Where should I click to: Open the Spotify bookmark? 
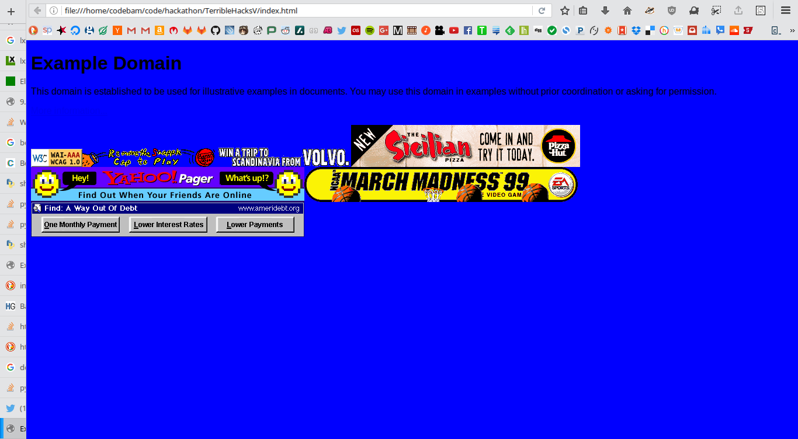370,30
